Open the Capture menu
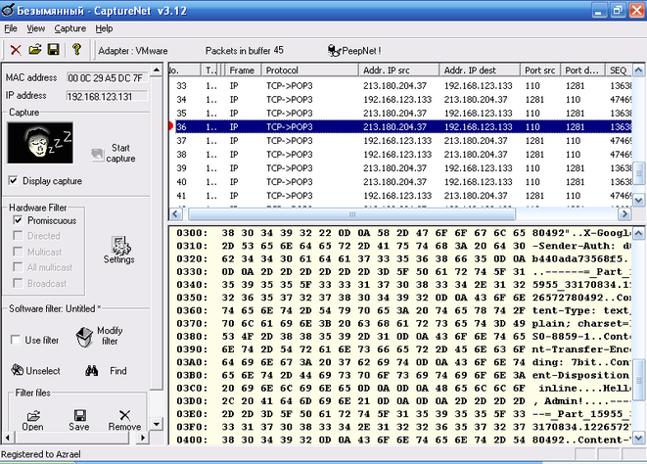 [x=69, y=28]
